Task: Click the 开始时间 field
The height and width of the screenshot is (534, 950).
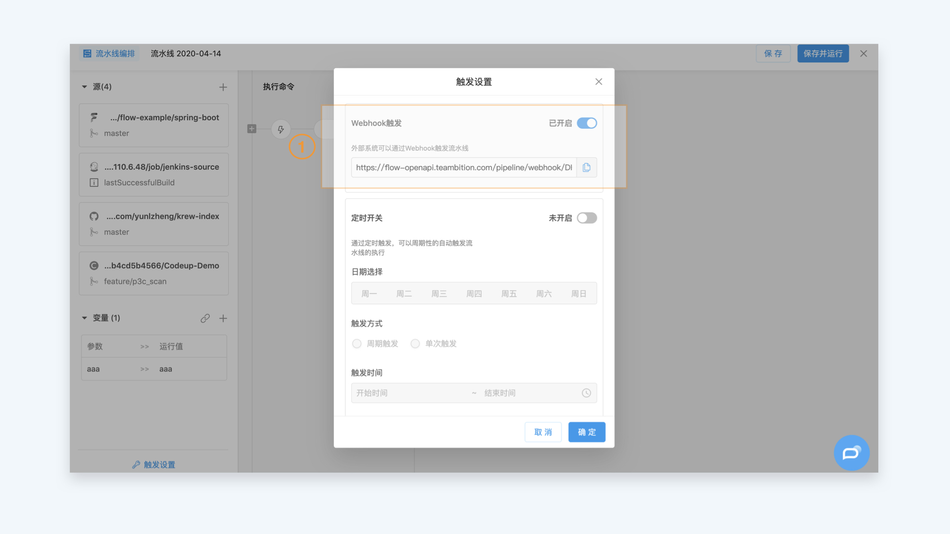Action: pos(411,393)
